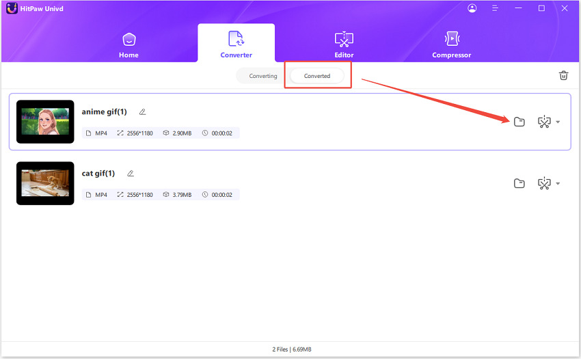Click the HitPaw Univd logo icon
Screen dimensions: 581x359
[x=12, y=8]
